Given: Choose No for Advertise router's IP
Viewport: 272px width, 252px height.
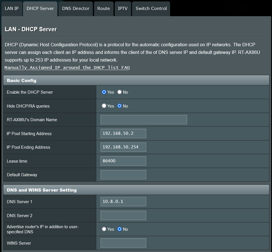Looking at the screenshot, I should click(120, 229).
